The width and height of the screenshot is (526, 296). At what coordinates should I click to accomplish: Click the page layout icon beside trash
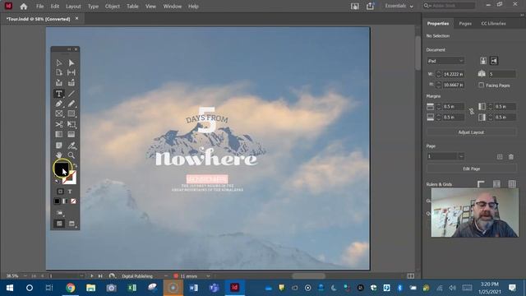[500, 157]
